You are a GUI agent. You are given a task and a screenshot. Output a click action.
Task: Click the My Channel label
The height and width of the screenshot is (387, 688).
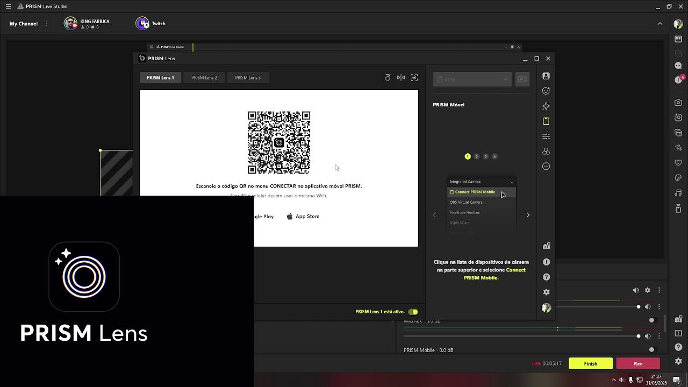24,24
